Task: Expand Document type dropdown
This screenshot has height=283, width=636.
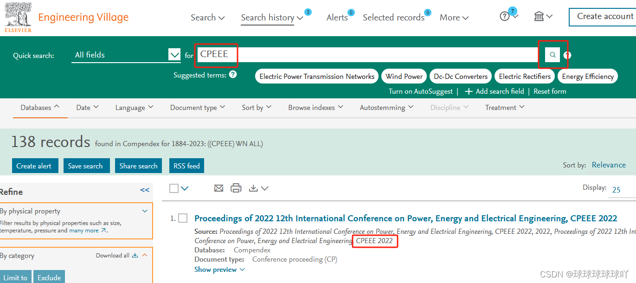Action: [x=198, y=107]
